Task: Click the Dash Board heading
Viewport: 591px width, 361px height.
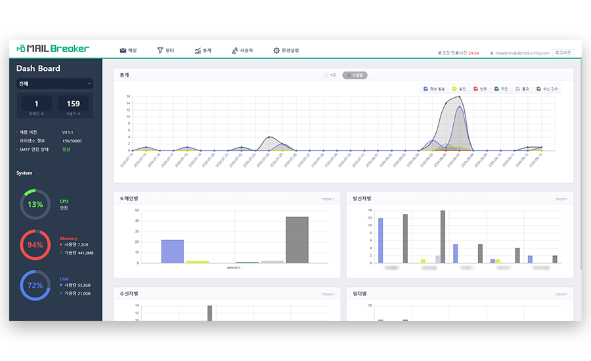Action: coord(38,68)
